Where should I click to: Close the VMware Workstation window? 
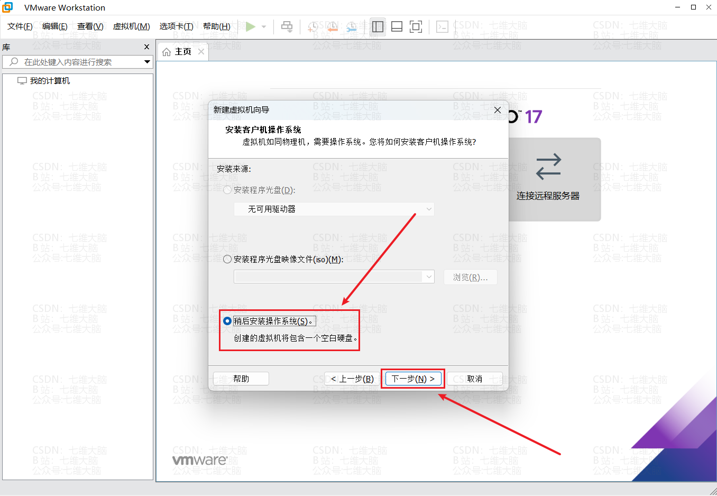pyautogui.click(x=709, y=7)
